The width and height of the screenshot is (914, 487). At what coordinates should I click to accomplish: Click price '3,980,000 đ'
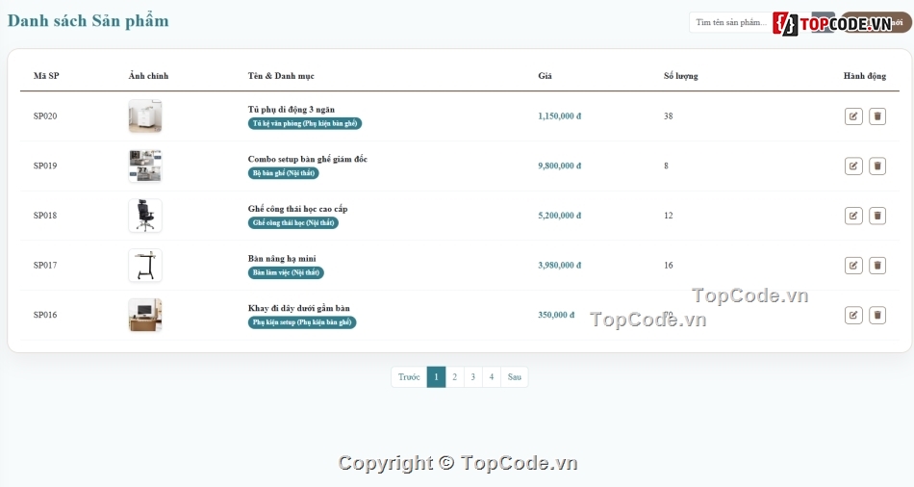(560, 265)
